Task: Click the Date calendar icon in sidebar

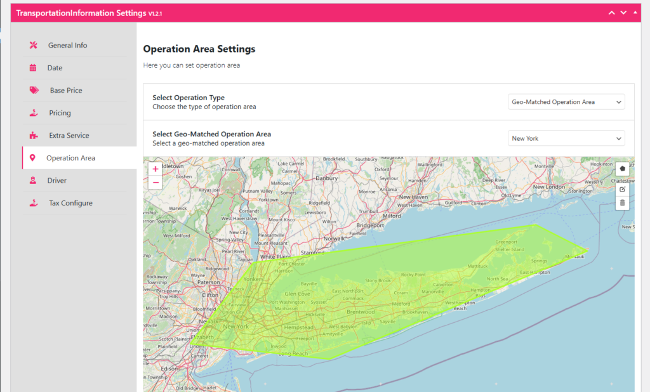Action: 34,68
